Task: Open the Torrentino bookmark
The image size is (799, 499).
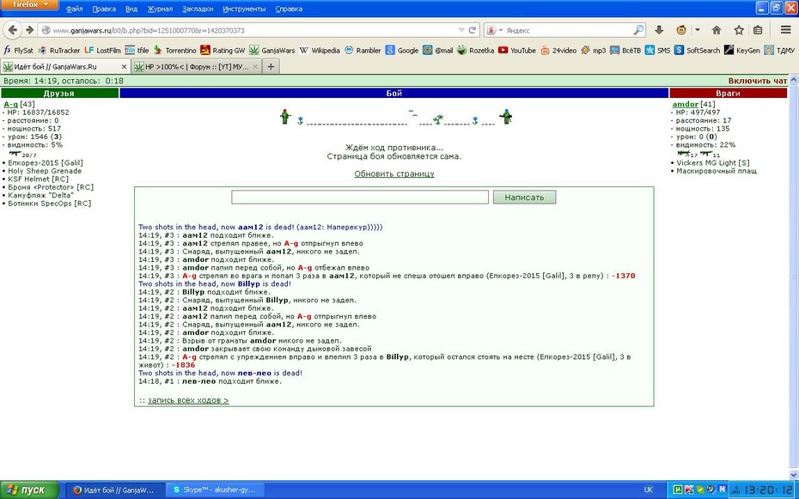Action: (174, 51)
